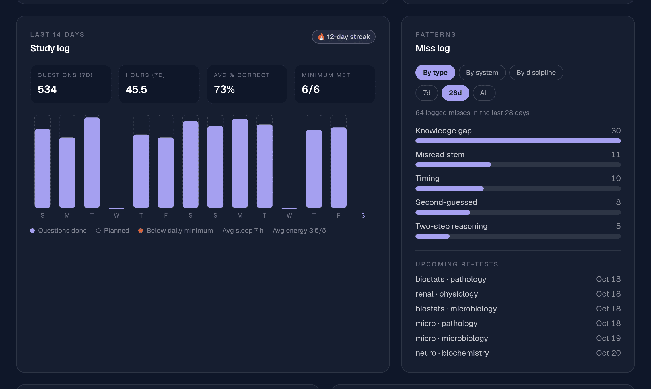Click the Knowledge gap label
The height and width of the screenshot is (389, 651).
[444, 131]
